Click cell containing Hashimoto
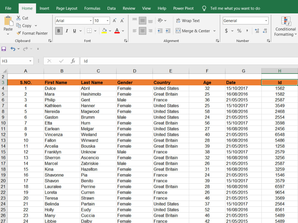This screenshot has height=223, width=298. (x=98, y=94)
